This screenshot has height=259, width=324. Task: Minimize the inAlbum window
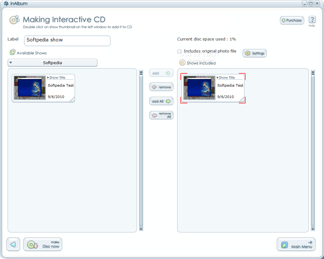point(304,3)
